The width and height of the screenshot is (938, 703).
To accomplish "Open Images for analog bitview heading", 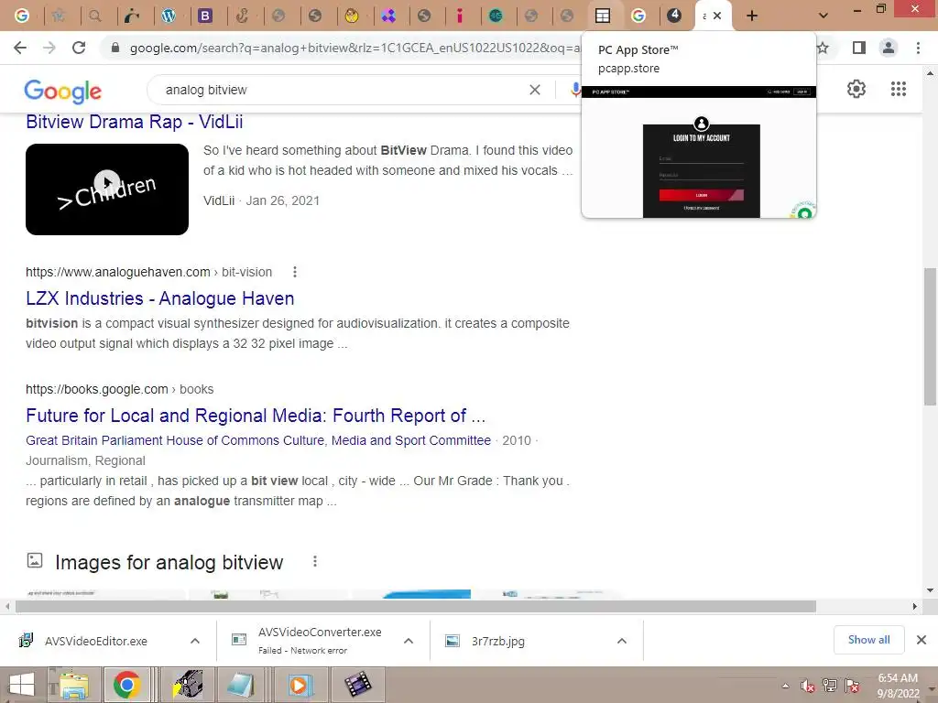I will tap(169, 563).
